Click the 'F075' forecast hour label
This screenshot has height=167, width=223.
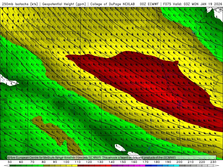167,4
